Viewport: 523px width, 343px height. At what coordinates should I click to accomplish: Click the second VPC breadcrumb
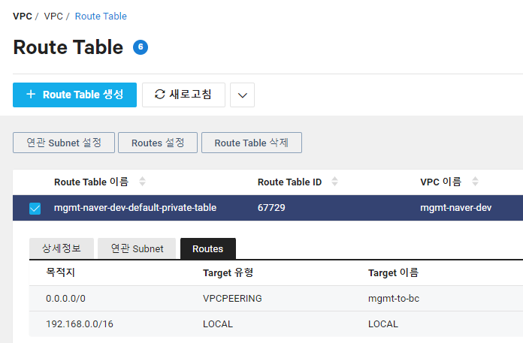53,16
